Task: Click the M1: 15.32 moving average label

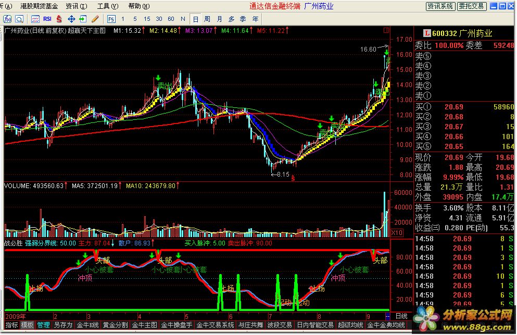Action: click(x=129, y=30)
